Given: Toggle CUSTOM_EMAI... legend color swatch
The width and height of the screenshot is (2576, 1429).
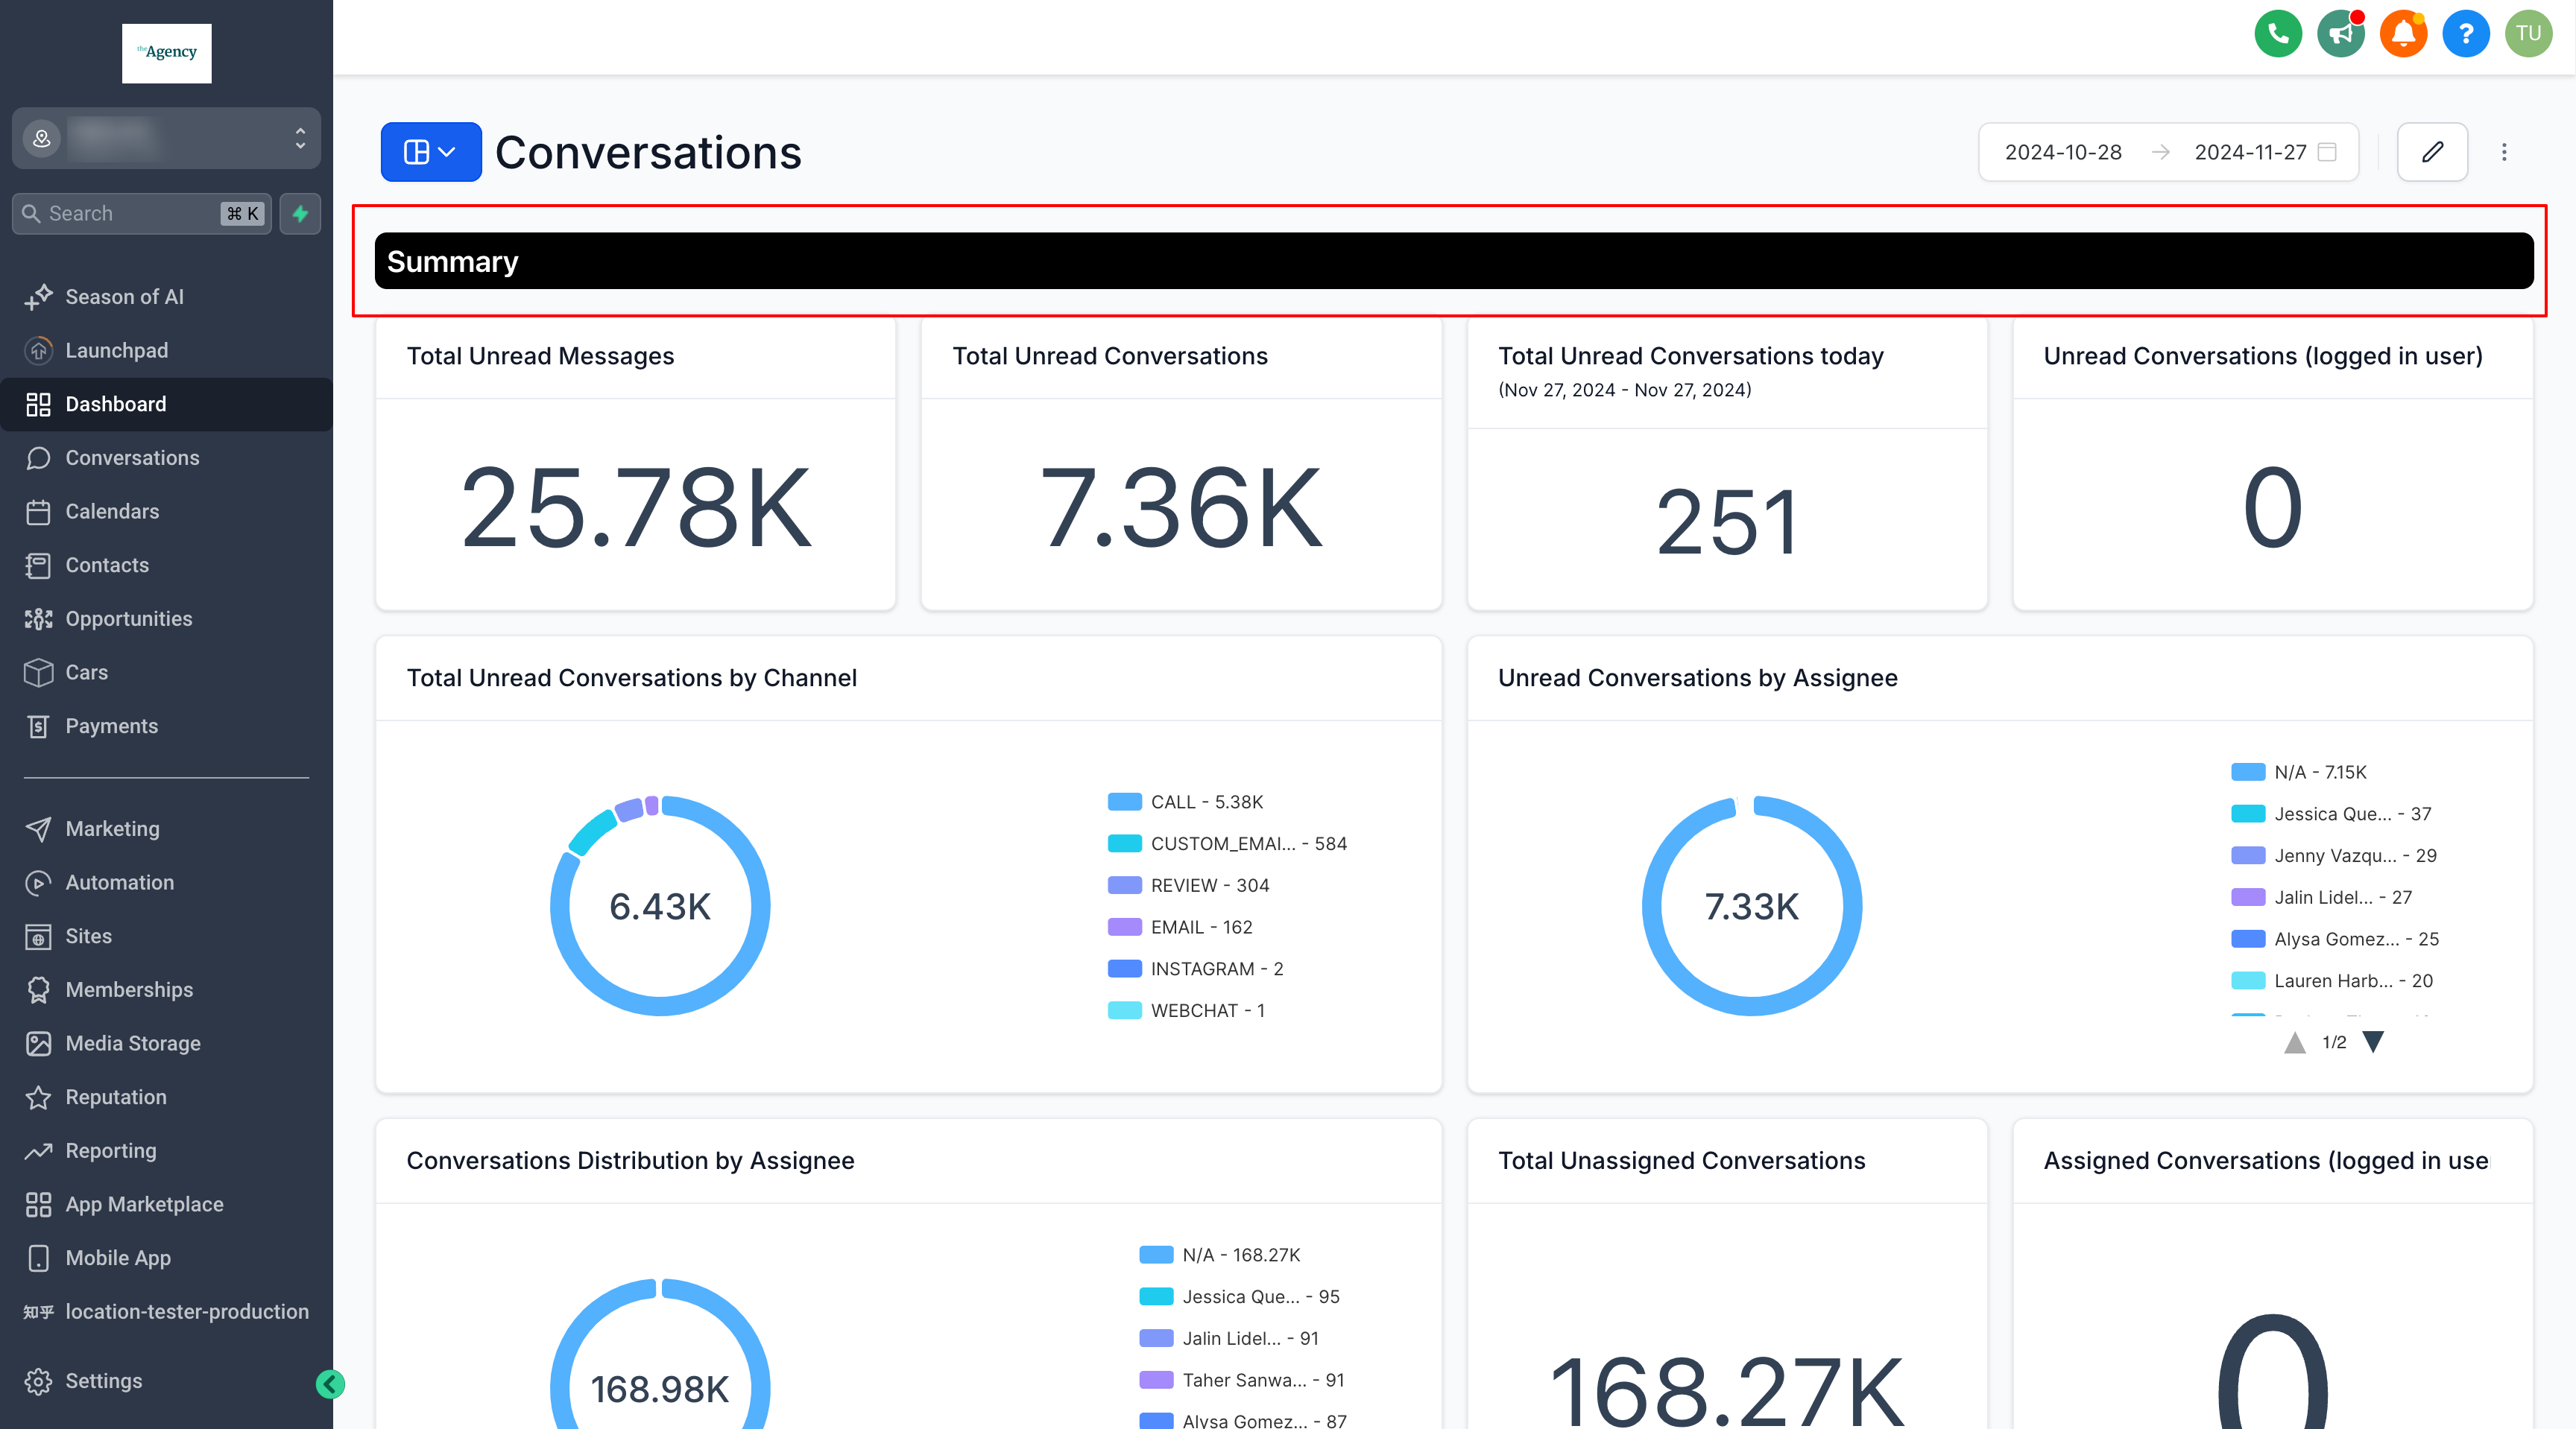Looking at the screenshot, I should click(x=1124, y=843).
